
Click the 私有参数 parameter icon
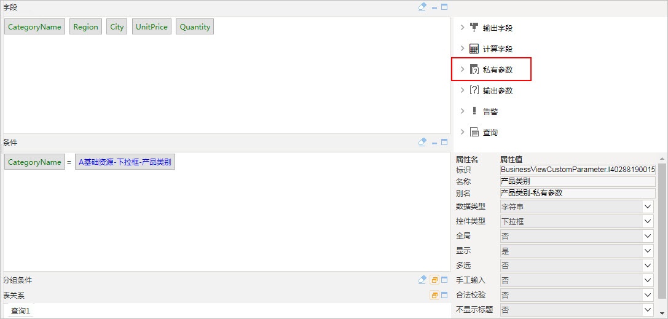point(474,69)
